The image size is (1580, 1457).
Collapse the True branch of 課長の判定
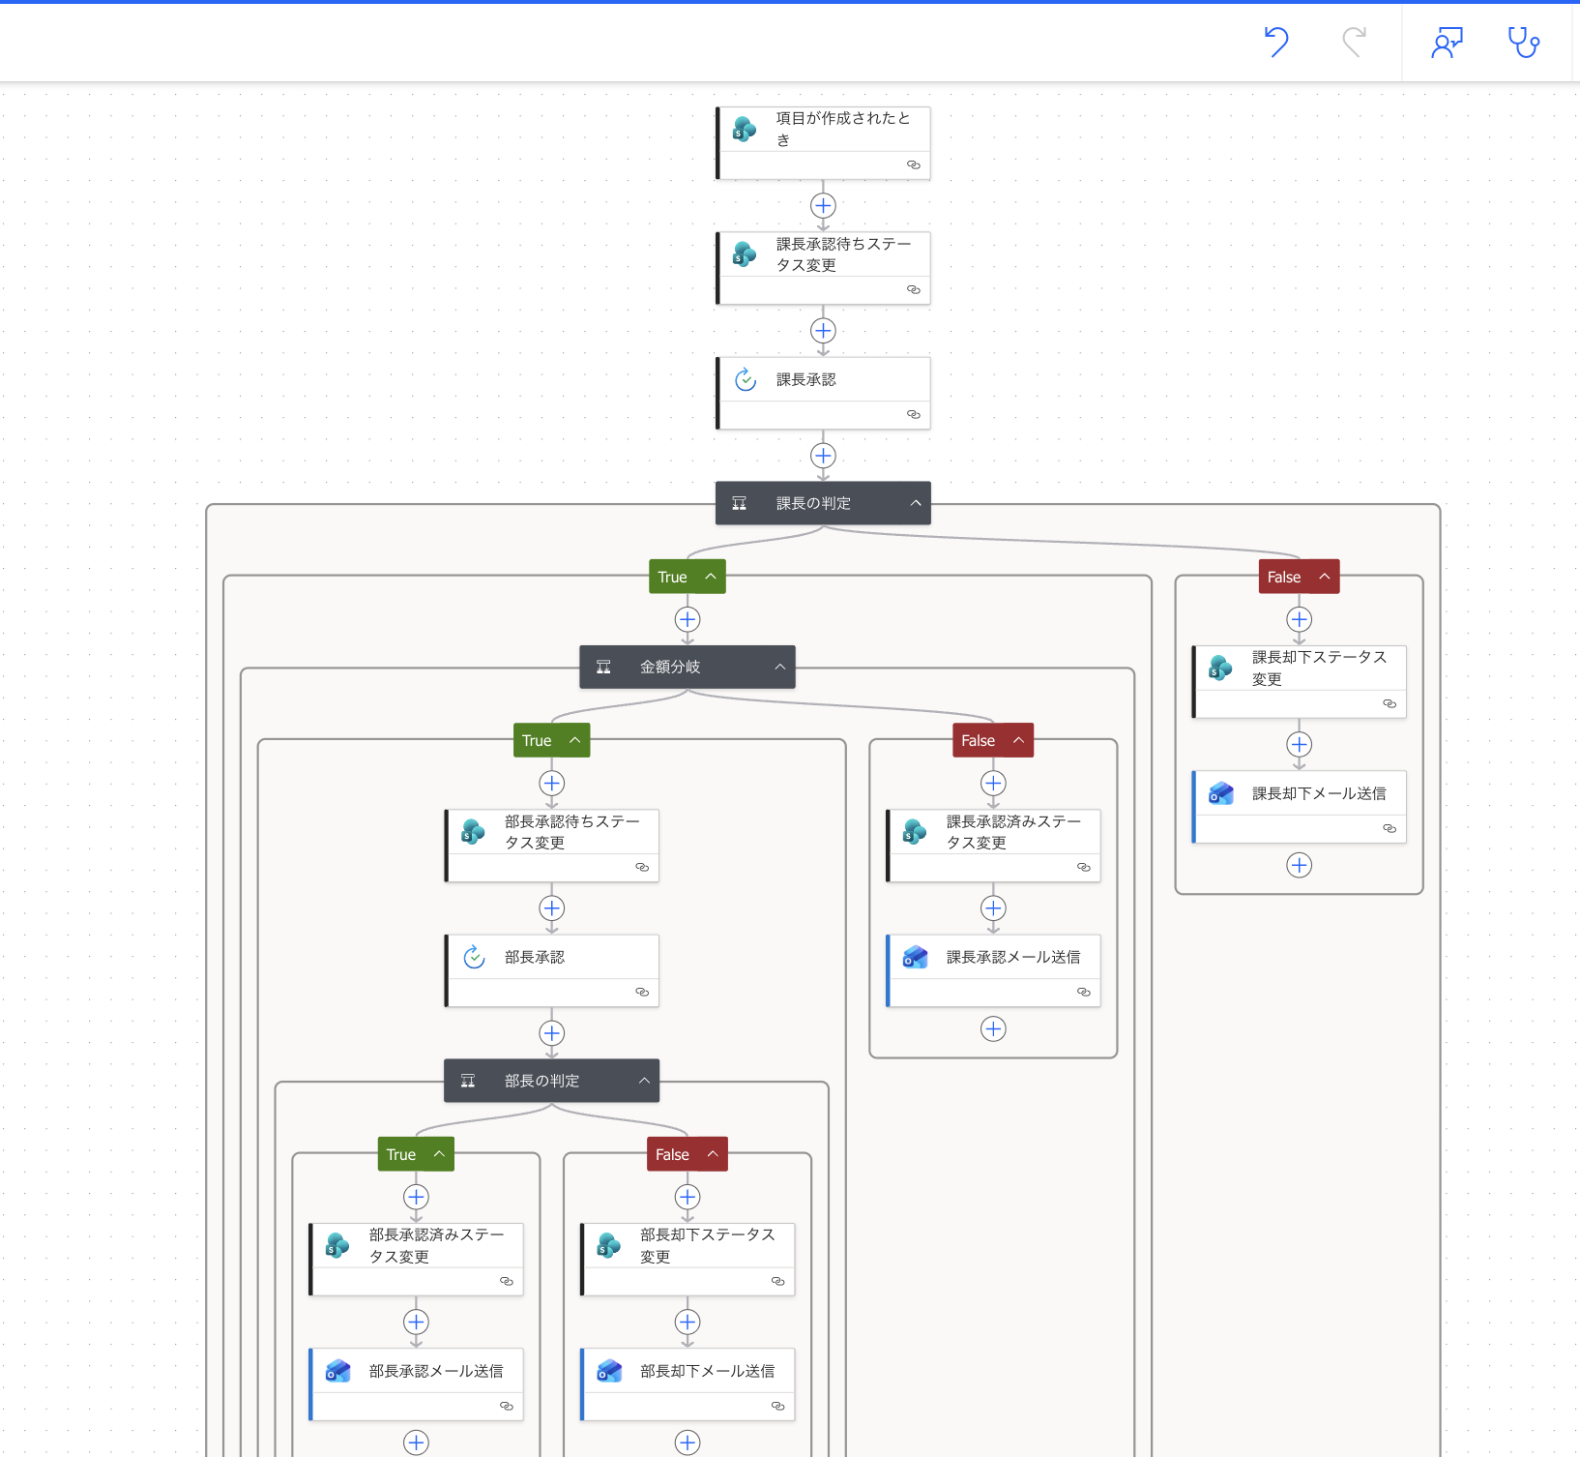coord(711,577)
